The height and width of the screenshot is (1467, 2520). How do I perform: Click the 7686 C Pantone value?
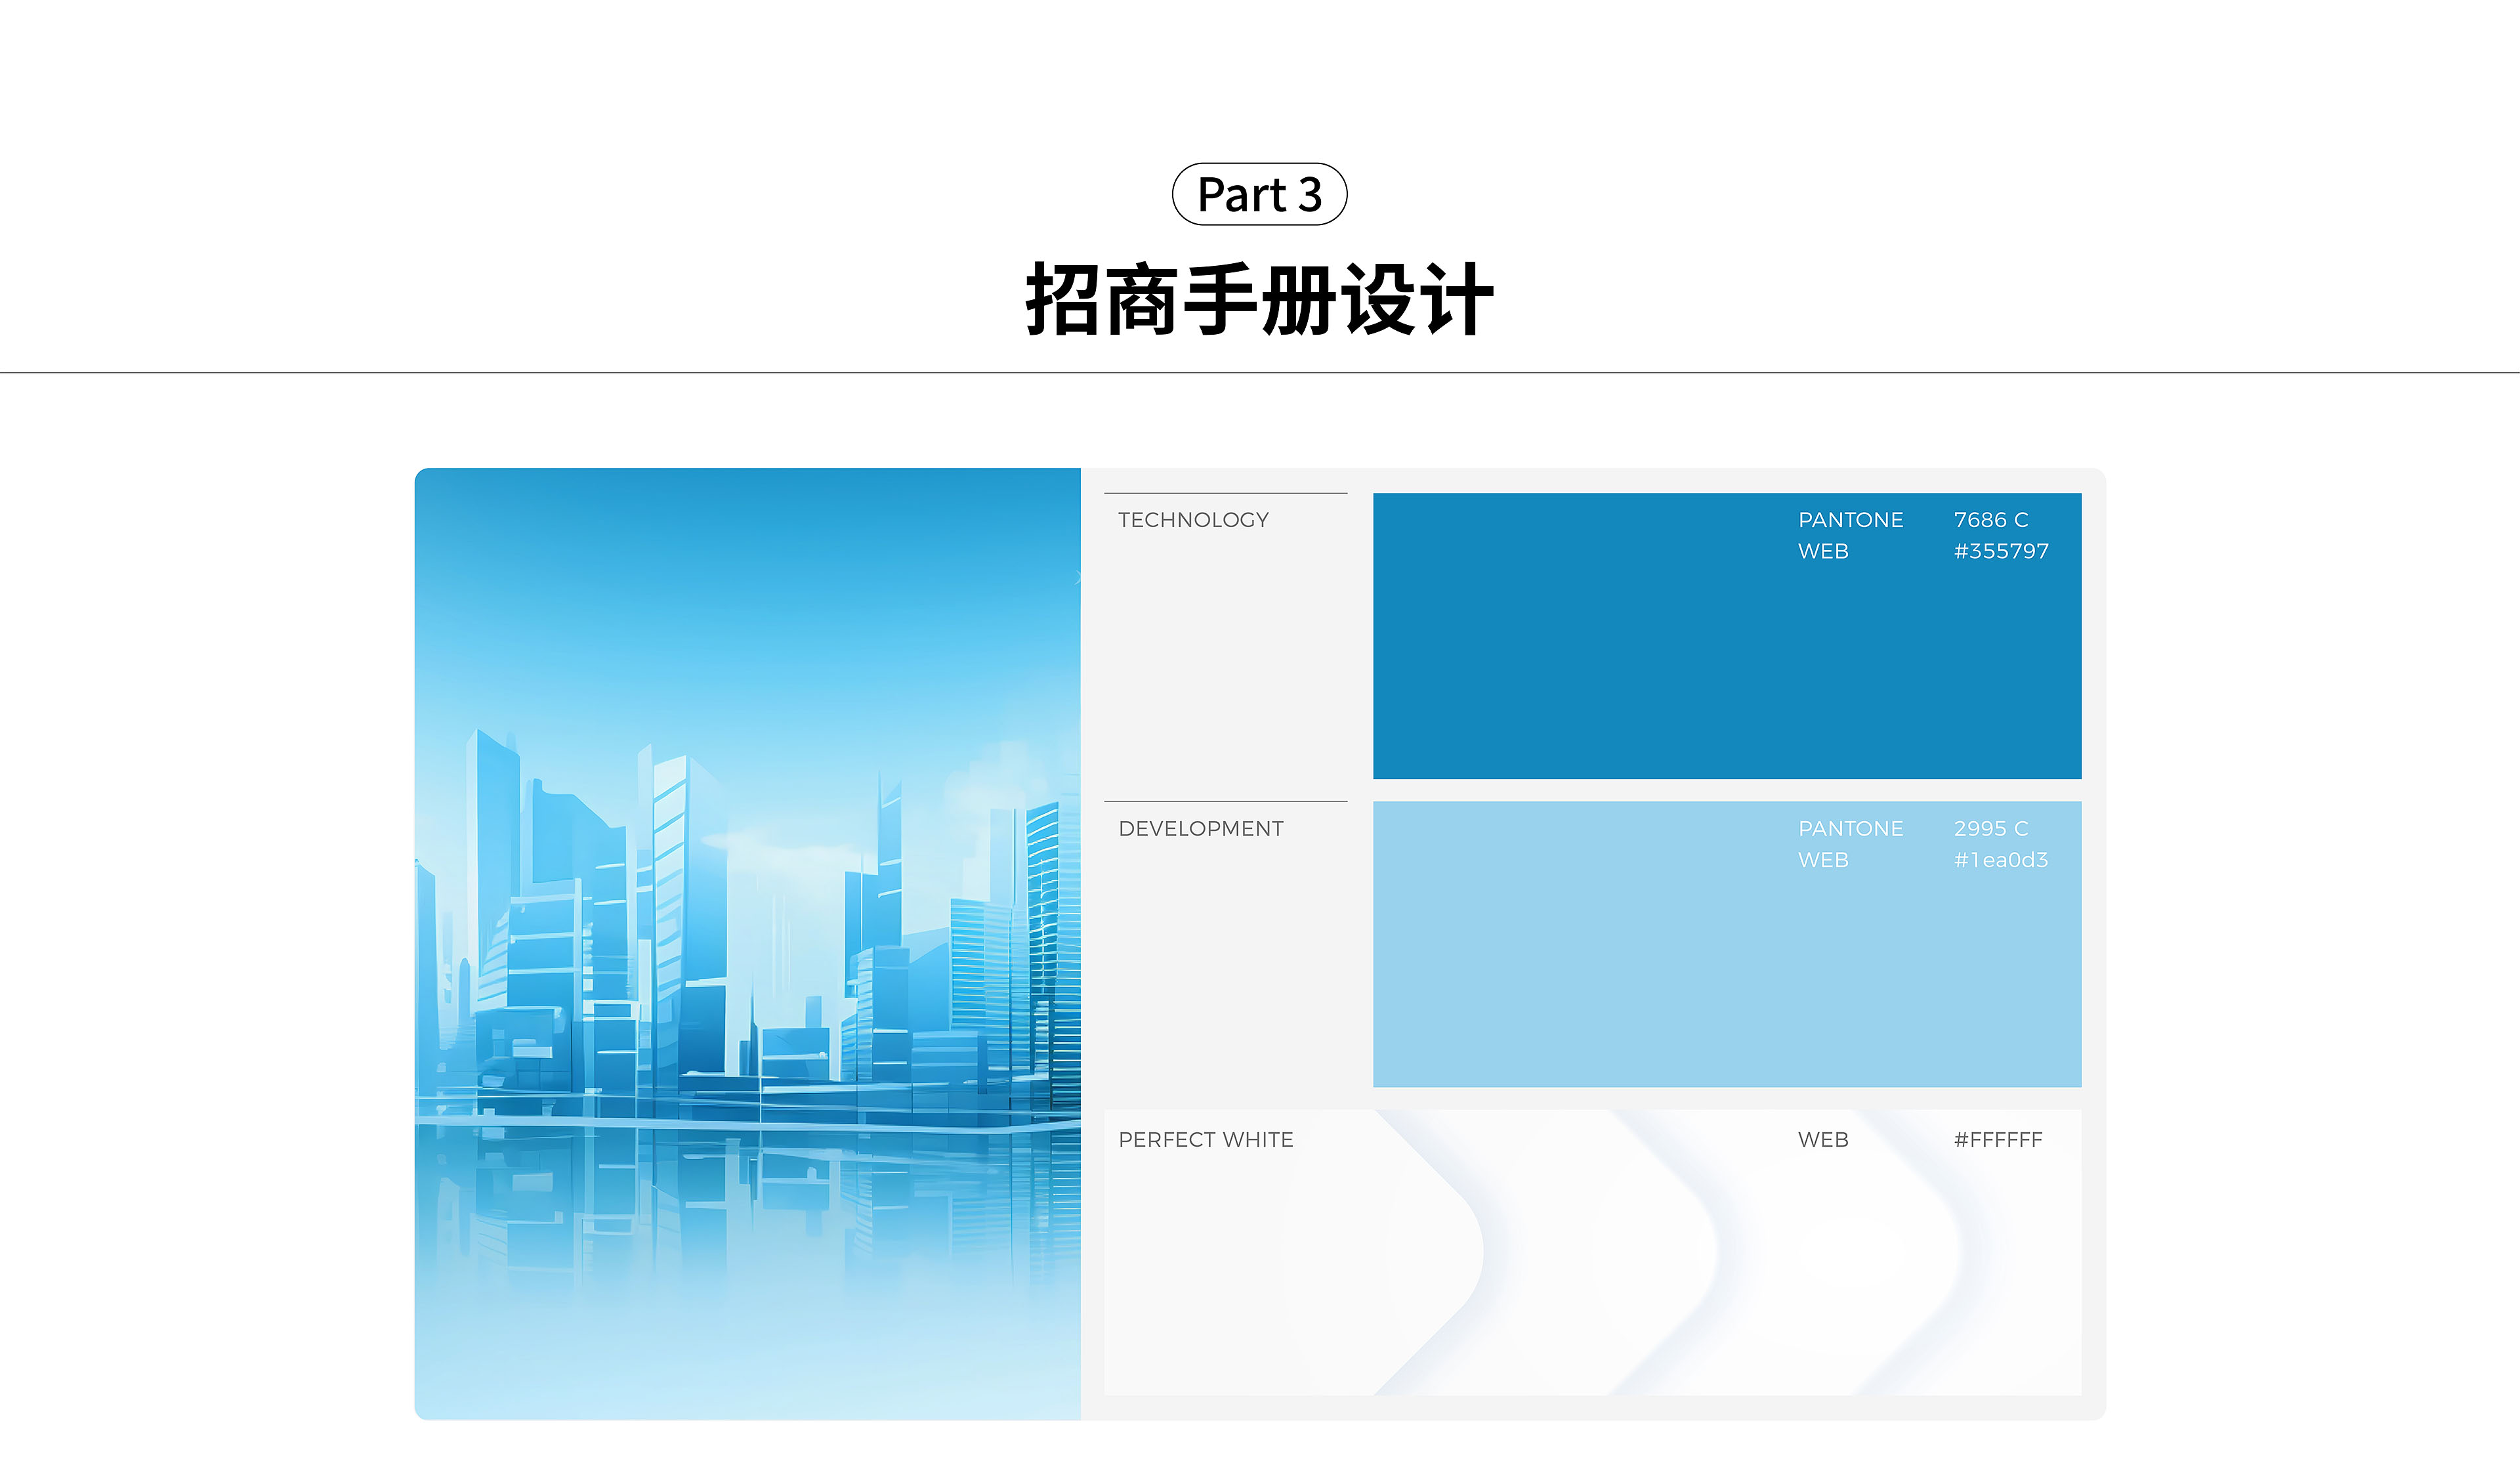tap(1990, 520)
